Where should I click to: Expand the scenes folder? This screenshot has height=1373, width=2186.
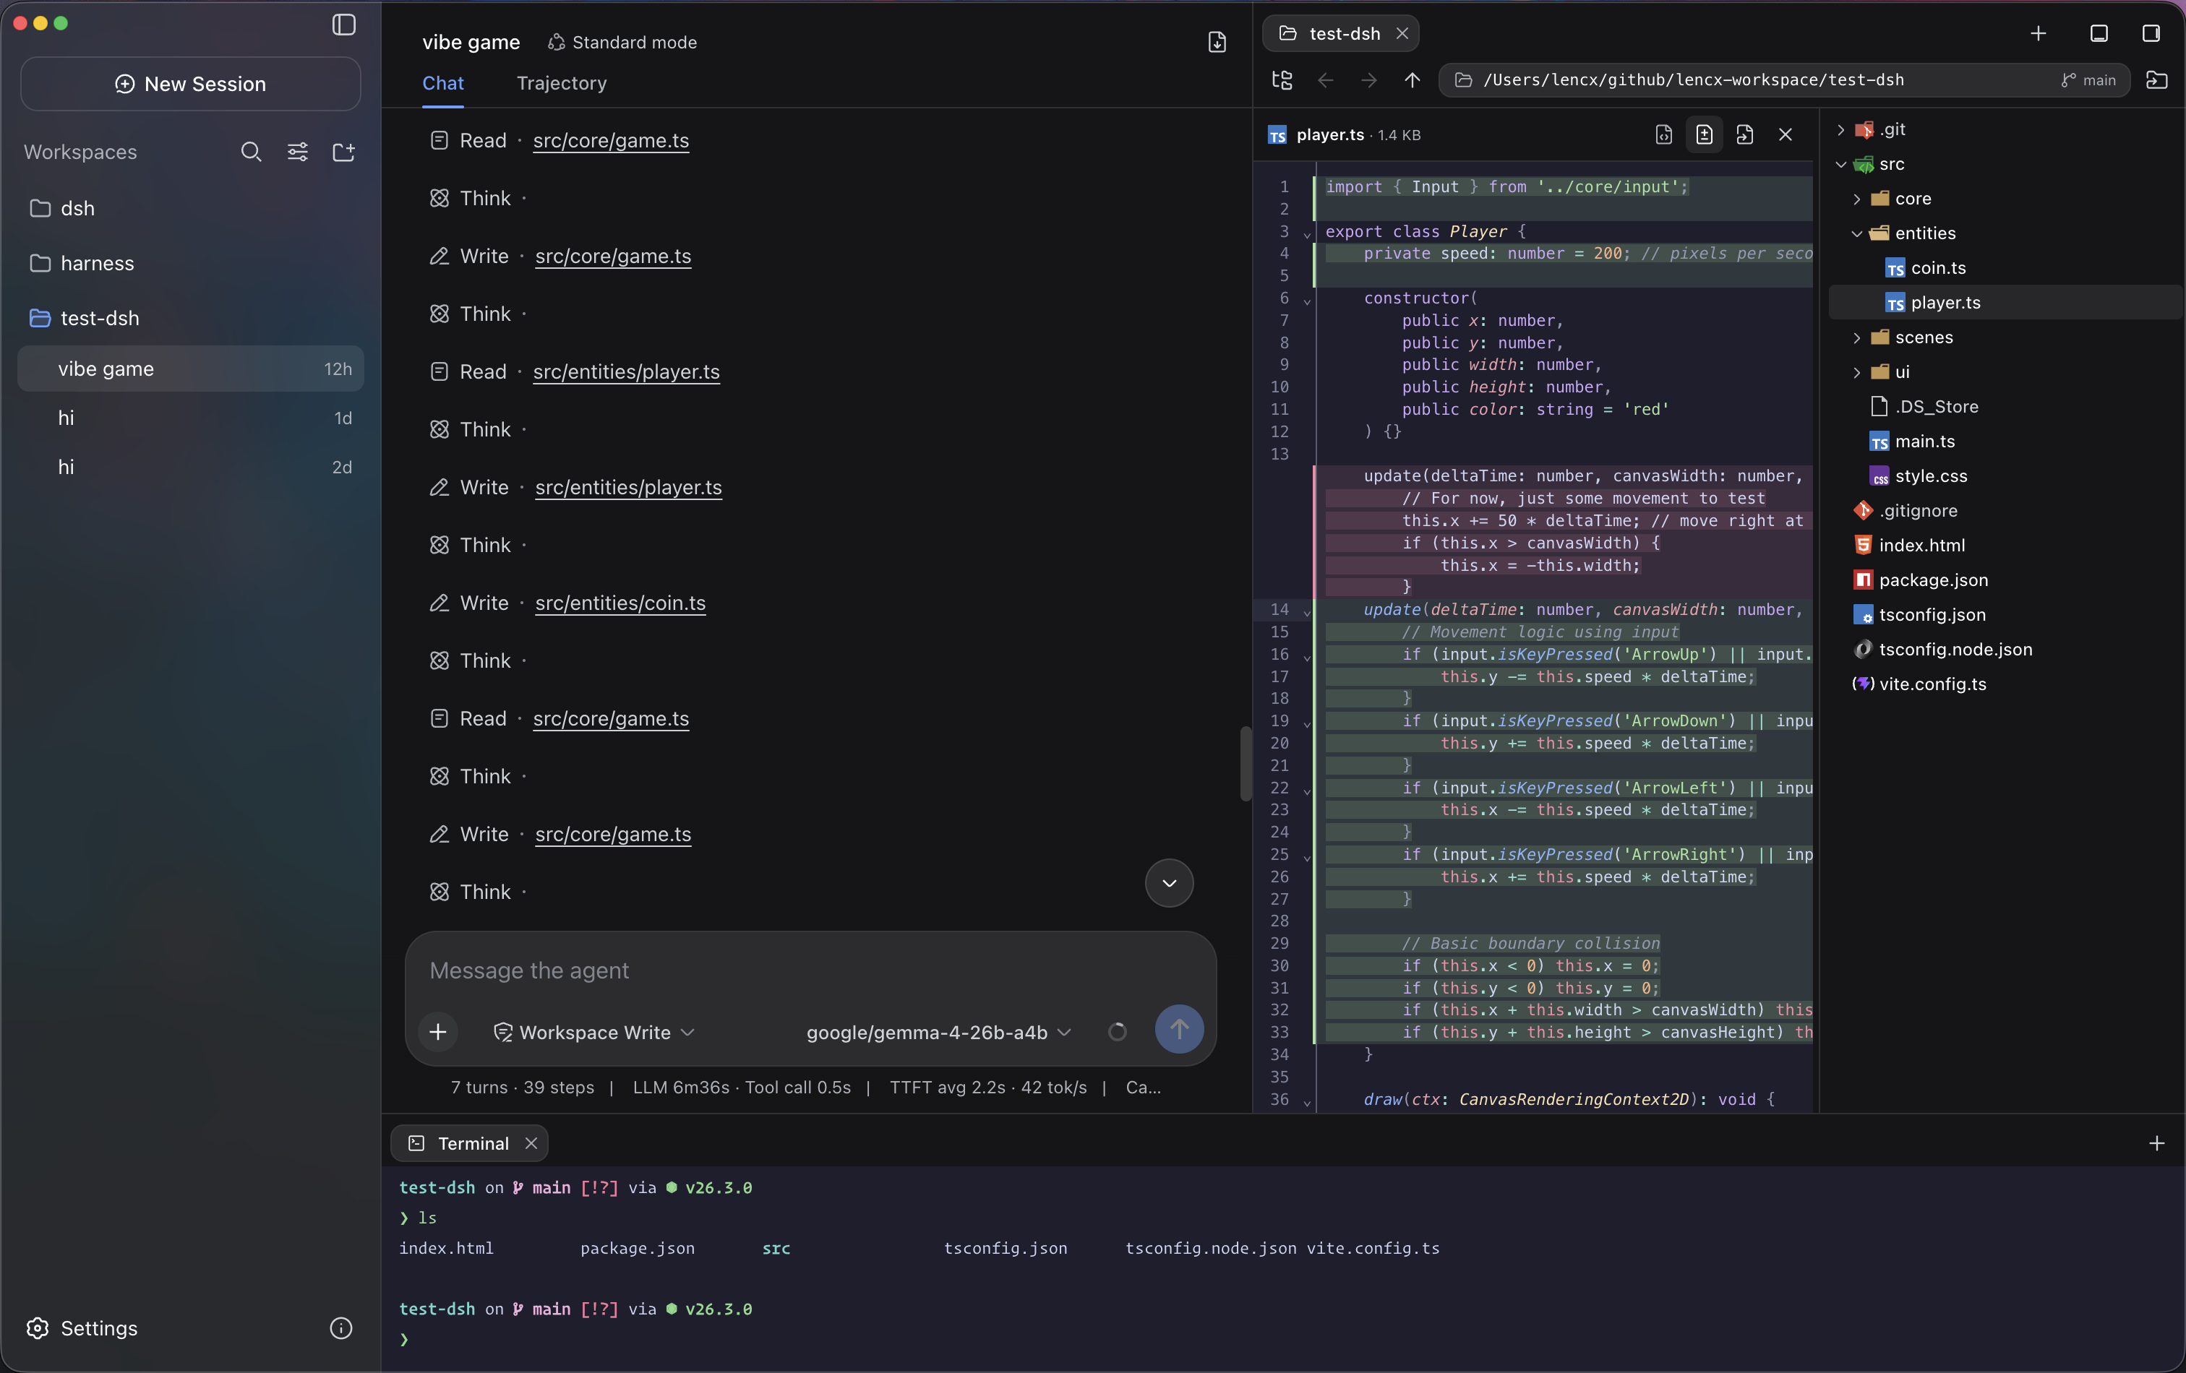1857,337
